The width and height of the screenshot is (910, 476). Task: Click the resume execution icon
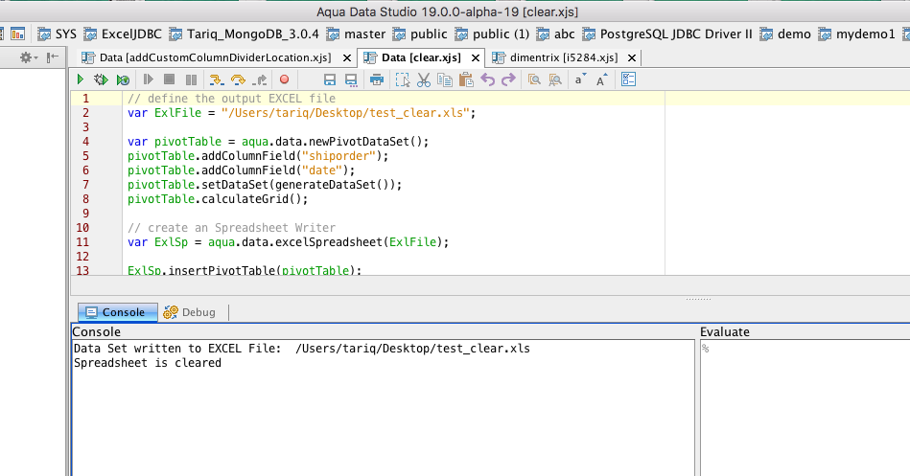(148, 79)
